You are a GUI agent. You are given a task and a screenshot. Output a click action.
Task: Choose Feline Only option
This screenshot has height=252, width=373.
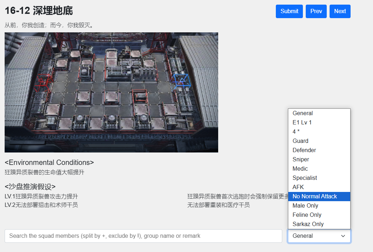(x=319, y=215)
